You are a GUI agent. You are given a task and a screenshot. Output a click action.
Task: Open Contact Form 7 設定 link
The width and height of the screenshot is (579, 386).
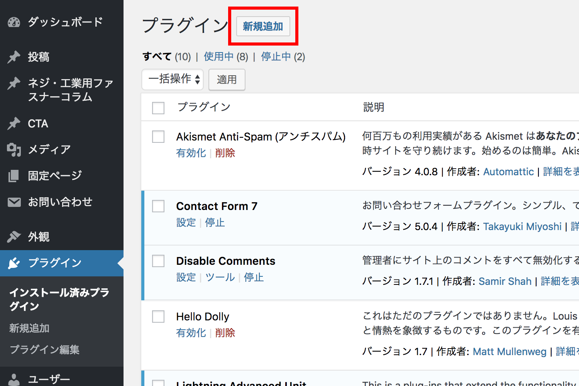click(x=186, y=223)
